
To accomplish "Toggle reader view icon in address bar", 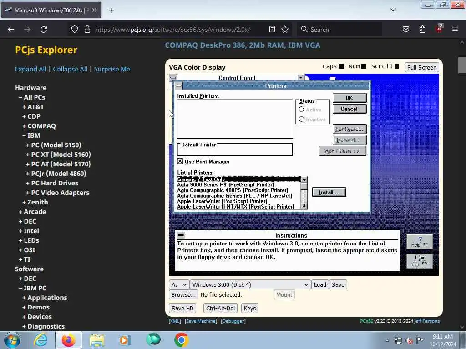I will 272,29.
